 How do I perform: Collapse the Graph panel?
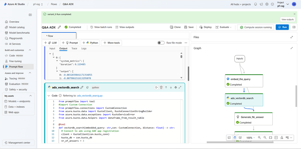[292, 48]
